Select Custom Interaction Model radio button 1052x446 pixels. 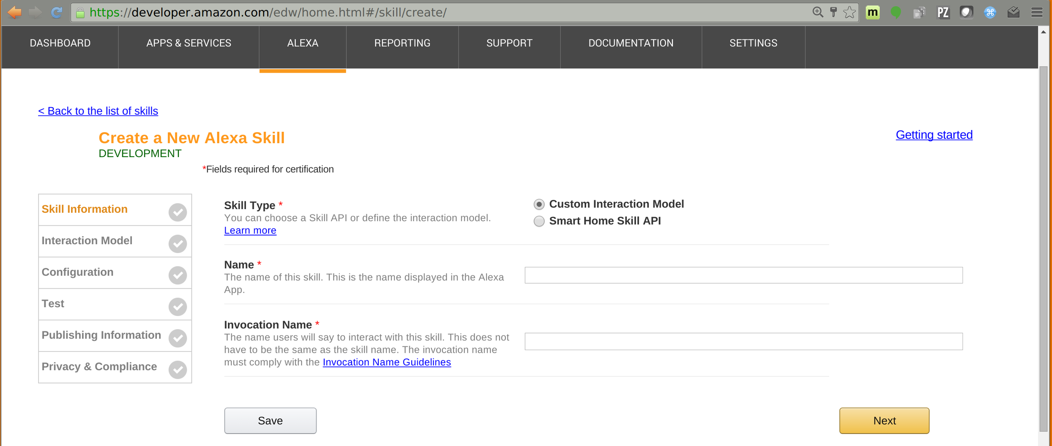click(539, 204)
